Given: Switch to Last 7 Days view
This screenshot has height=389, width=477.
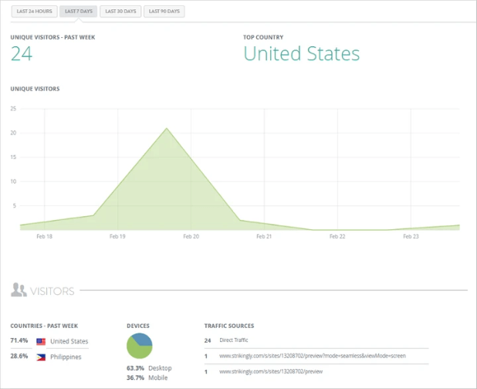Looking at the screenshot, I should coord(78,12).
